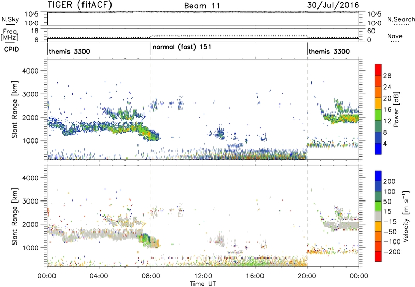Click the "16:00" time axis label
This screenshot has height=287, width=415.
click(x=255, y=276)
